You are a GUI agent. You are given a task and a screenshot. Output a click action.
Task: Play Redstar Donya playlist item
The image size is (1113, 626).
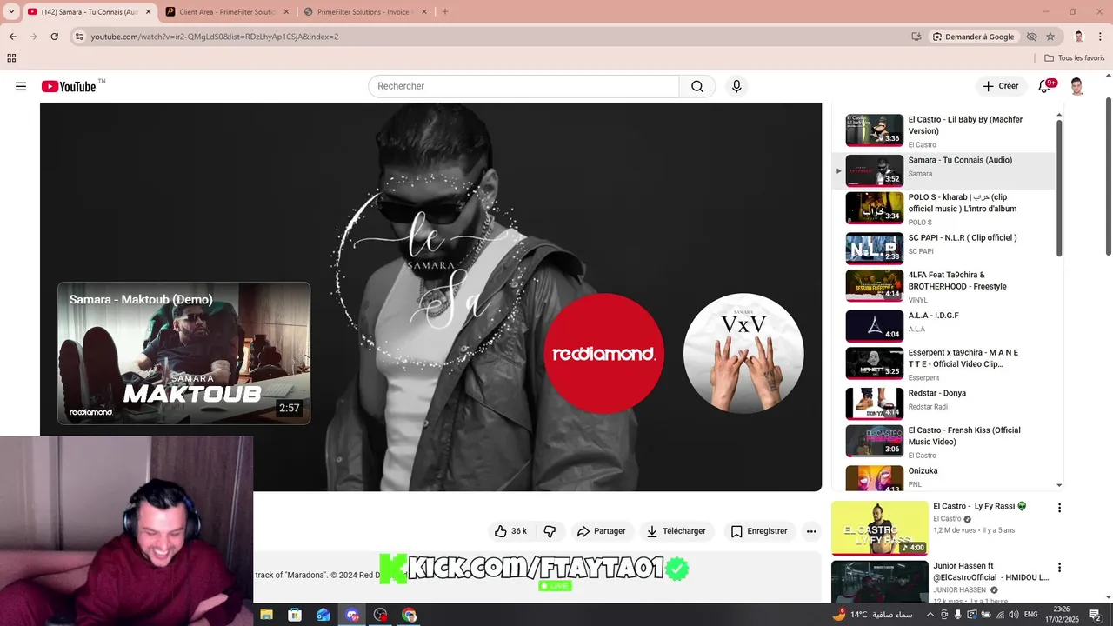tap(943, 403)
